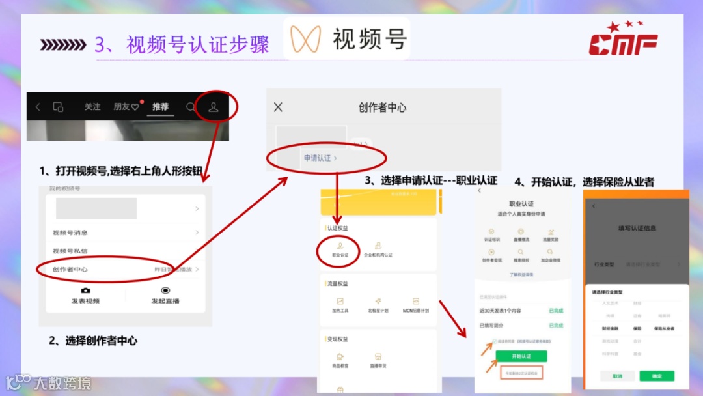Switch to the 关注 tab

[x=92, y=107]
